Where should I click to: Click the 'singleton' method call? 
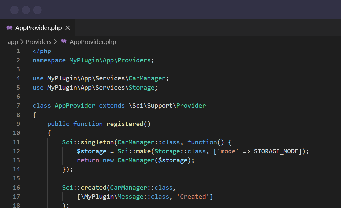97,142
